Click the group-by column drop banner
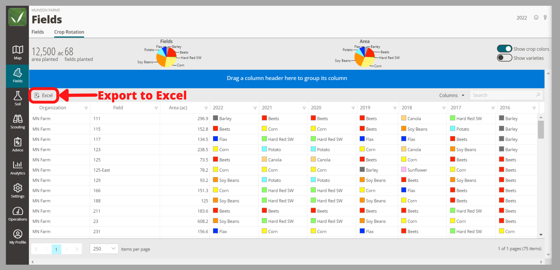Screen dimensions: 560x270 tap(287, 79)
